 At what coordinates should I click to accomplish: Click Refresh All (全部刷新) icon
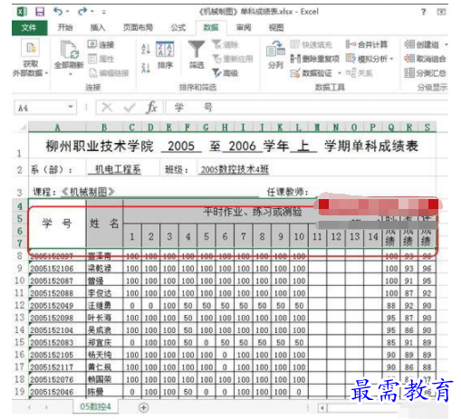pos(69,49)
